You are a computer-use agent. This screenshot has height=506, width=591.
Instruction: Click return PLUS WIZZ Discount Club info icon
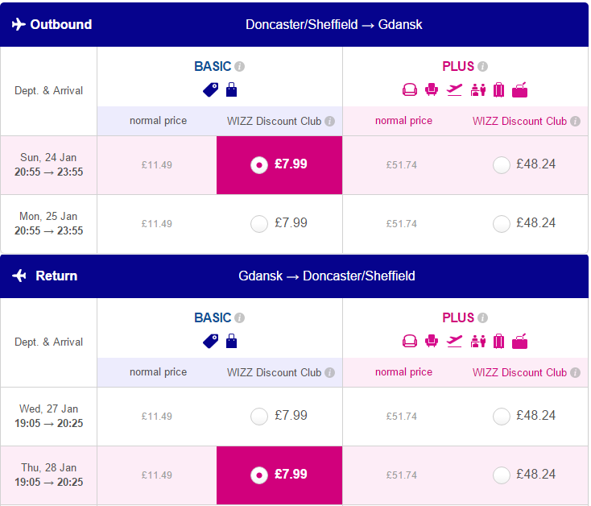click(x=575, y=373)
